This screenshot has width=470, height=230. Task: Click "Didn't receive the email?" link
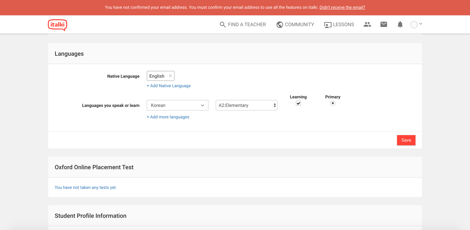click(342, 7)
